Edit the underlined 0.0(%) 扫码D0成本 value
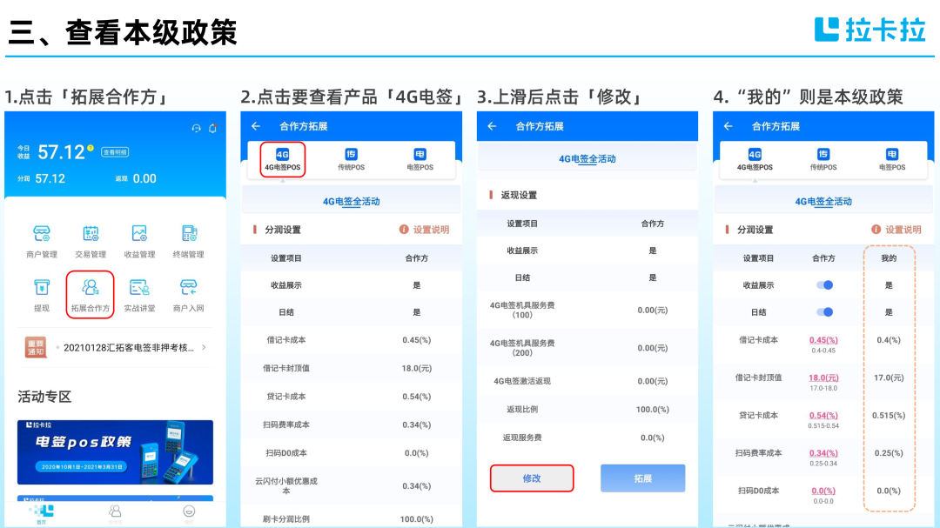 [823, 491]
